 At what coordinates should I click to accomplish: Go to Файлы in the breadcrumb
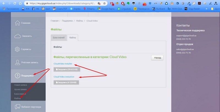(x=79, y=21)
